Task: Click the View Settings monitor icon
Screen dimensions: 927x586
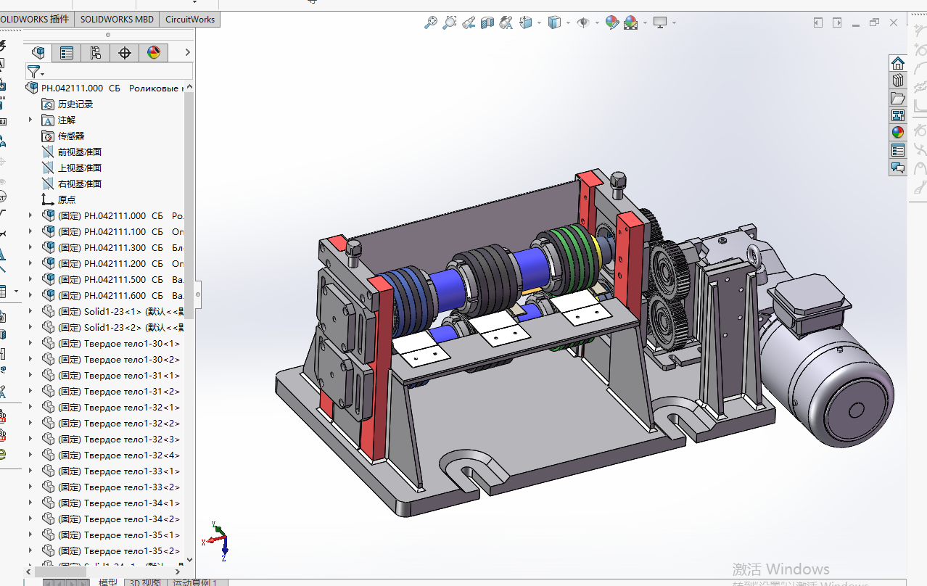Action: click(x=660, y=22)
